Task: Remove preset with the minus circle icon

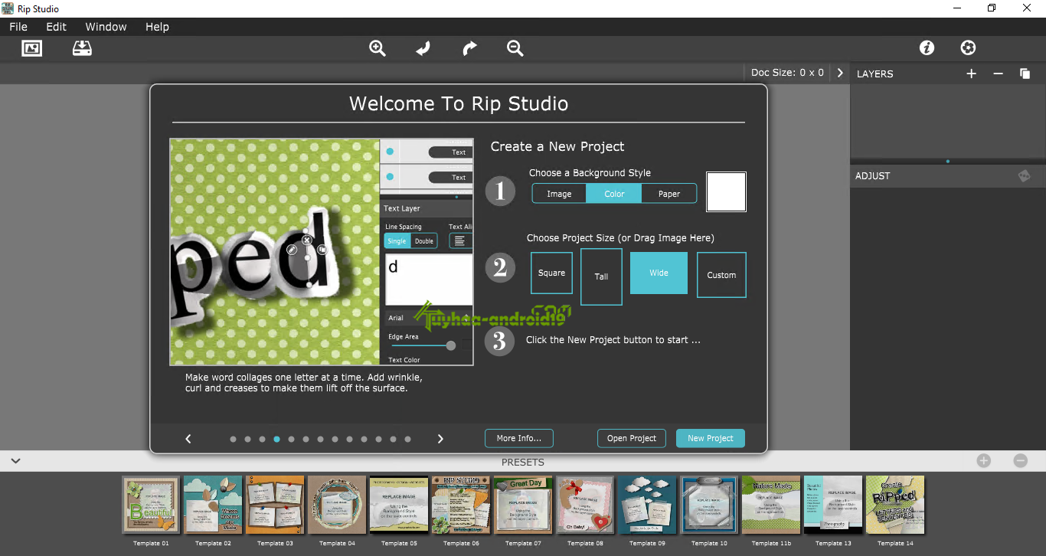Action: [1020, 461]
